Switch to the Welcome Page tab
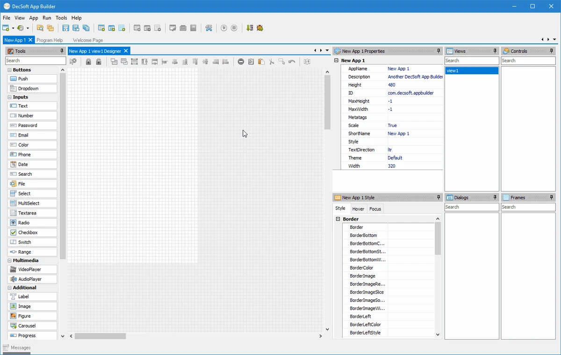Viewport: 561px width, 355px height. (88, 40)
